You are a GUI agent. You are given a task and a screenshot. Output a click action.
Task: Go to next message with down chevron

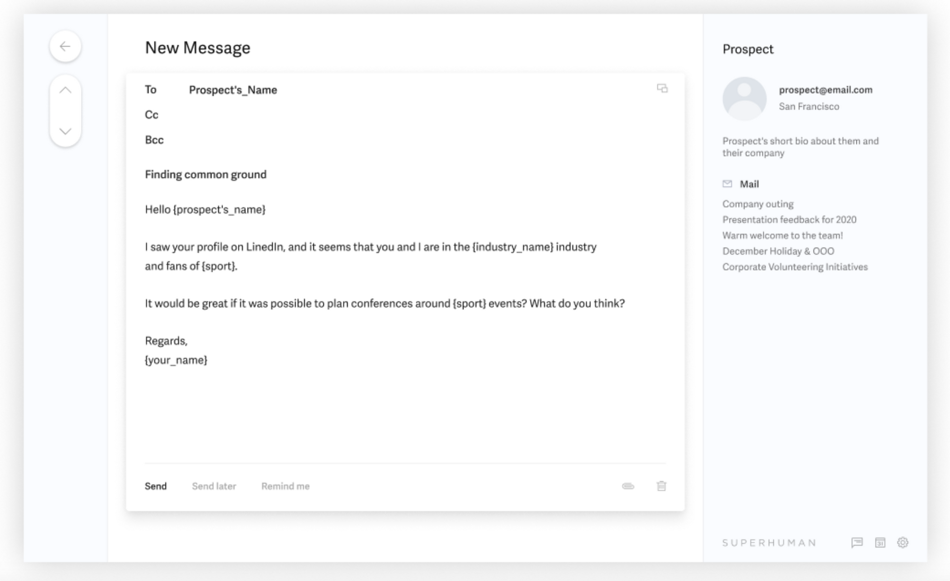[65, 131]
